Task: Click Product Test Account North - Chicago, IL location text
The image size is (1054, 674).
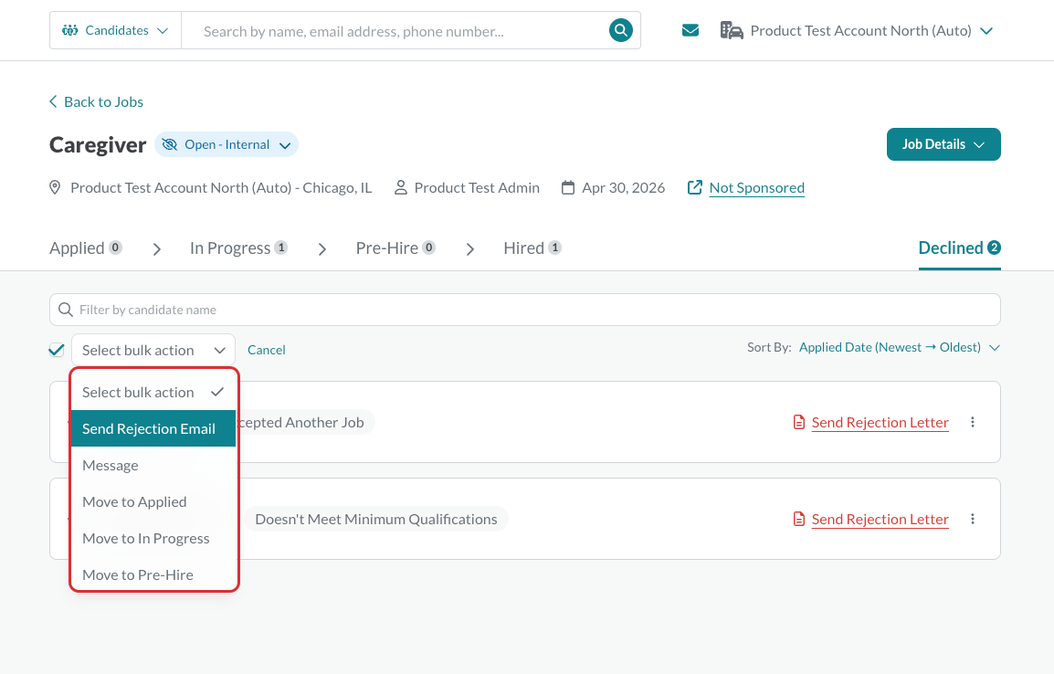Action: 221,187
